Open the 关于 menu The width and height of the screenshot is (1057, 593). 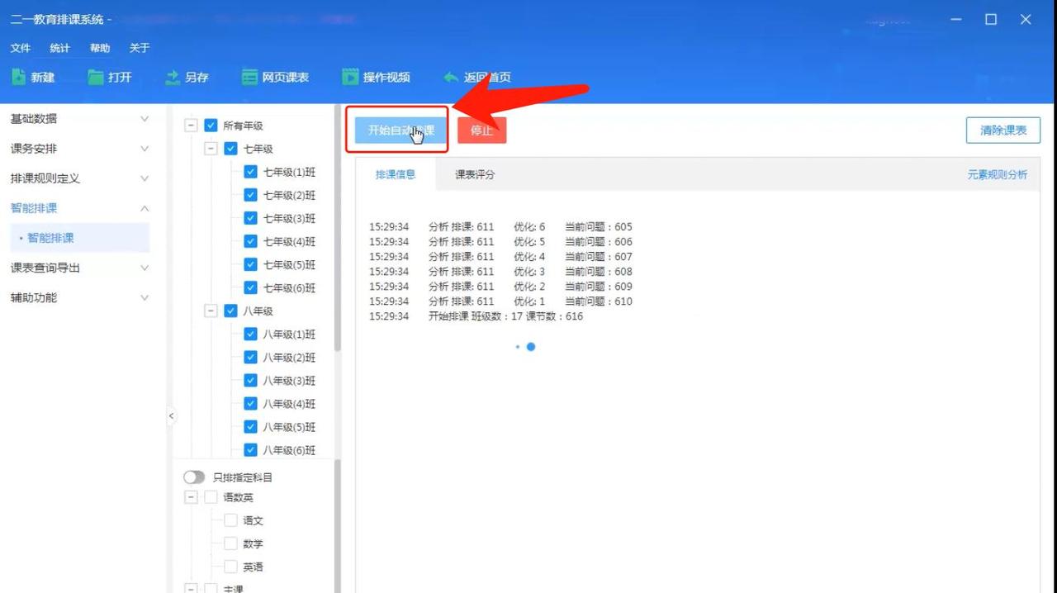140,48
